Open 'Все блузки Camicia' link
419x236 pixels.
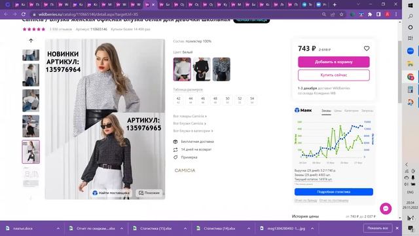[189, 123]
